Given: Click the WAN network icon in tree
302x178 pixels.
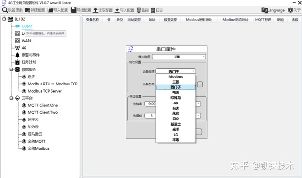Looking at the screenshot, I should click(x=17, y=41).
